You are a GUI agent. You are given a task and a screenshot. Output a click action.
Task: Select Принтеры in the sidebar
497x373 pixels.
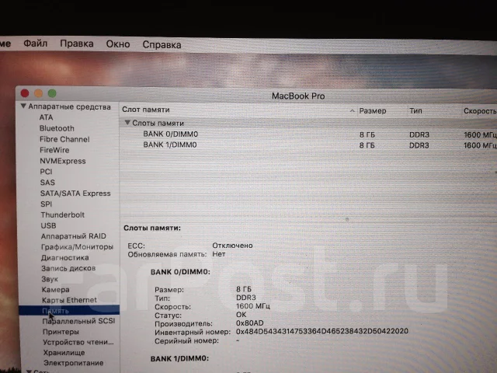(x=61, y=332)
